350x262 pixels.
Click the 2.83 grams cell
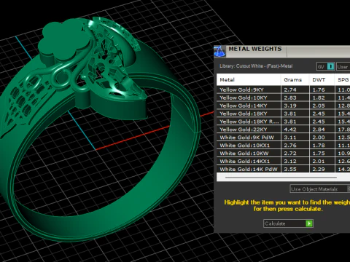pos(295,98)
